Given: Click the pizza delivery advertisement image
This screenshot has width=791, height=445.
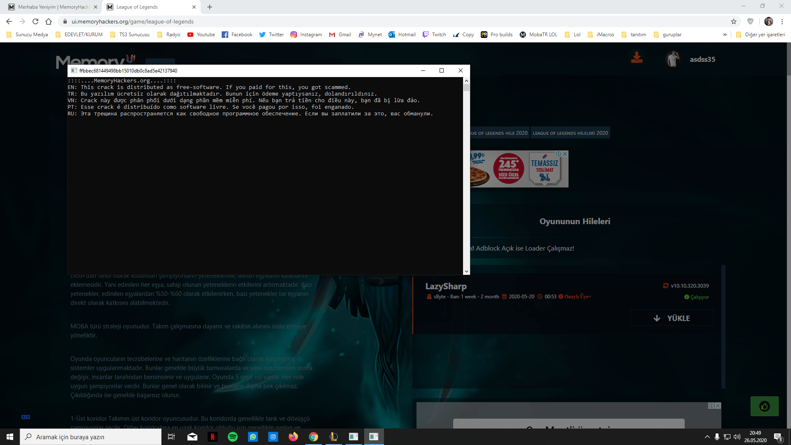Looking at the screenshot, I should pyautogui.click(x=519, y=169).
